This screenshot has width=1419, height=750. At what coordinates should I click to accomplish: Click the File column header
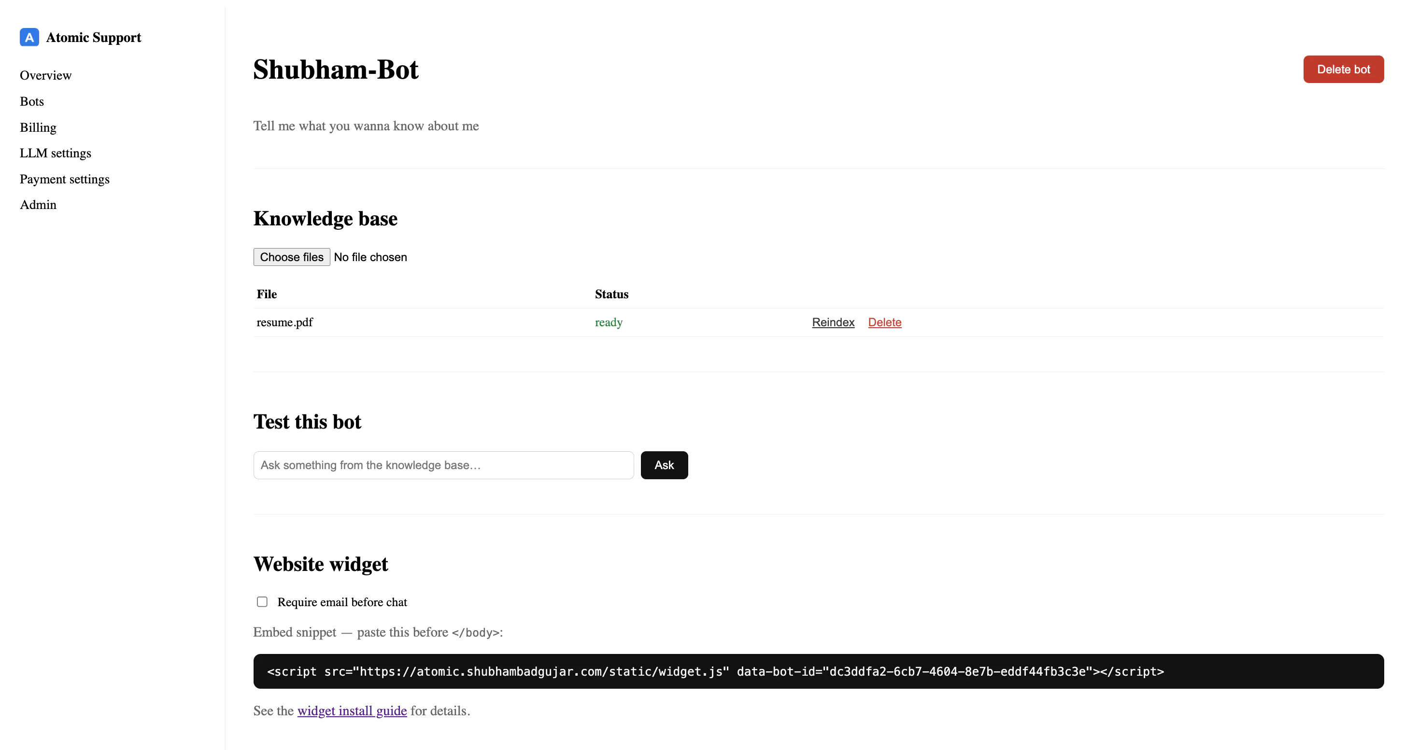267,294
